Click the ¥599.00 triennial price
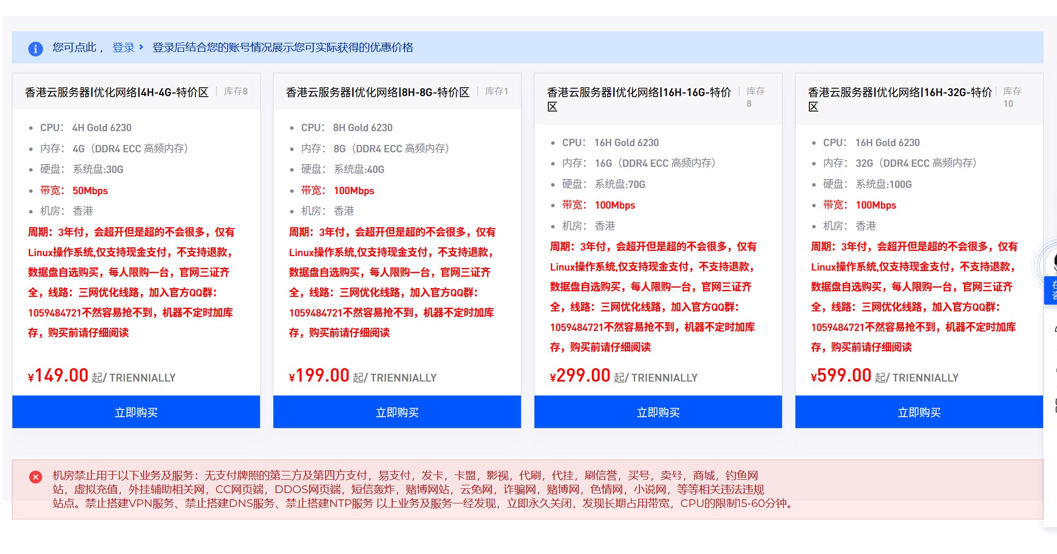 841,375
